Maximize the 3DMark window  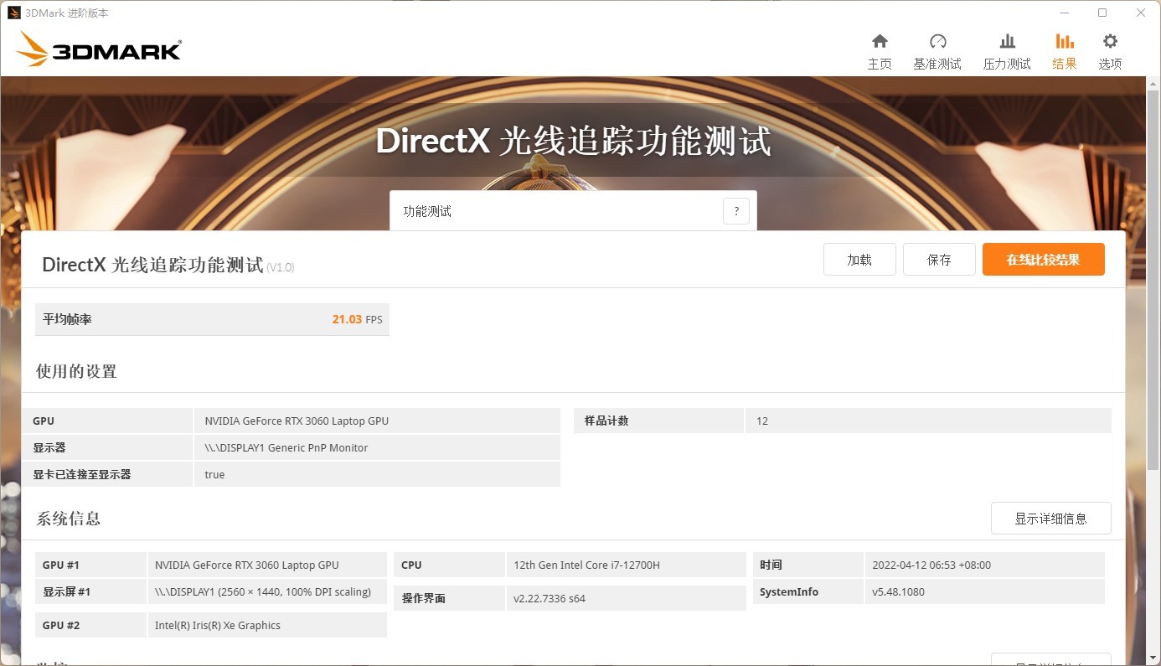pyautogui.click(x=1102, y=13)
